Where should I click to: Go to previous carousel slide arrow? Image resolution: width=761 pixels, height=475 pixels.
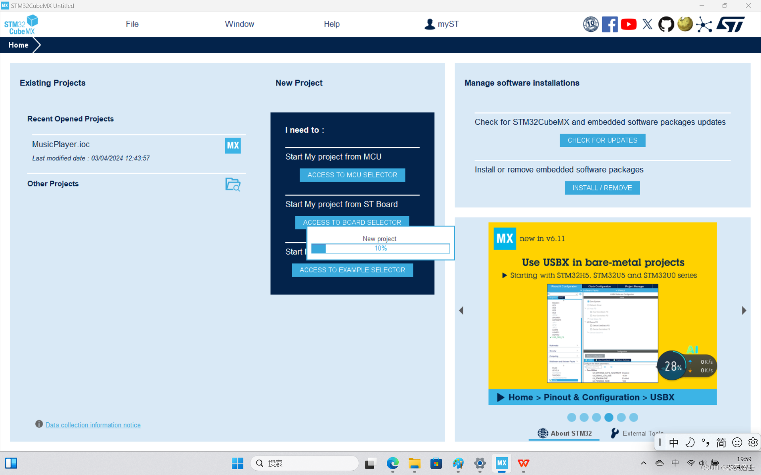(461, 310)
